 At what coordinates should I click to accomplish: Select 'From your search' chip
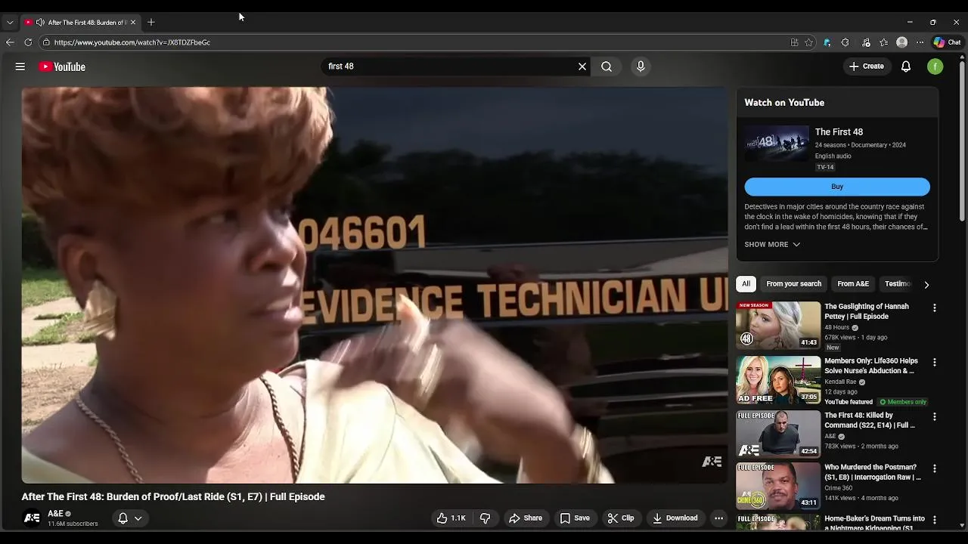793,284
